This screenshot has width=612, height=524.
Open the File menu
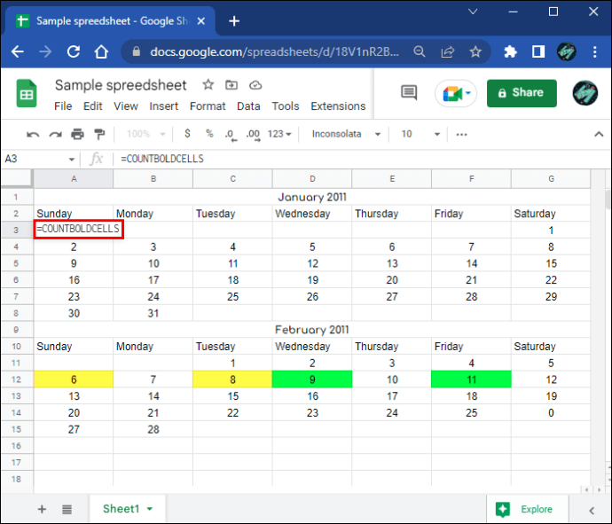point(63,106)
